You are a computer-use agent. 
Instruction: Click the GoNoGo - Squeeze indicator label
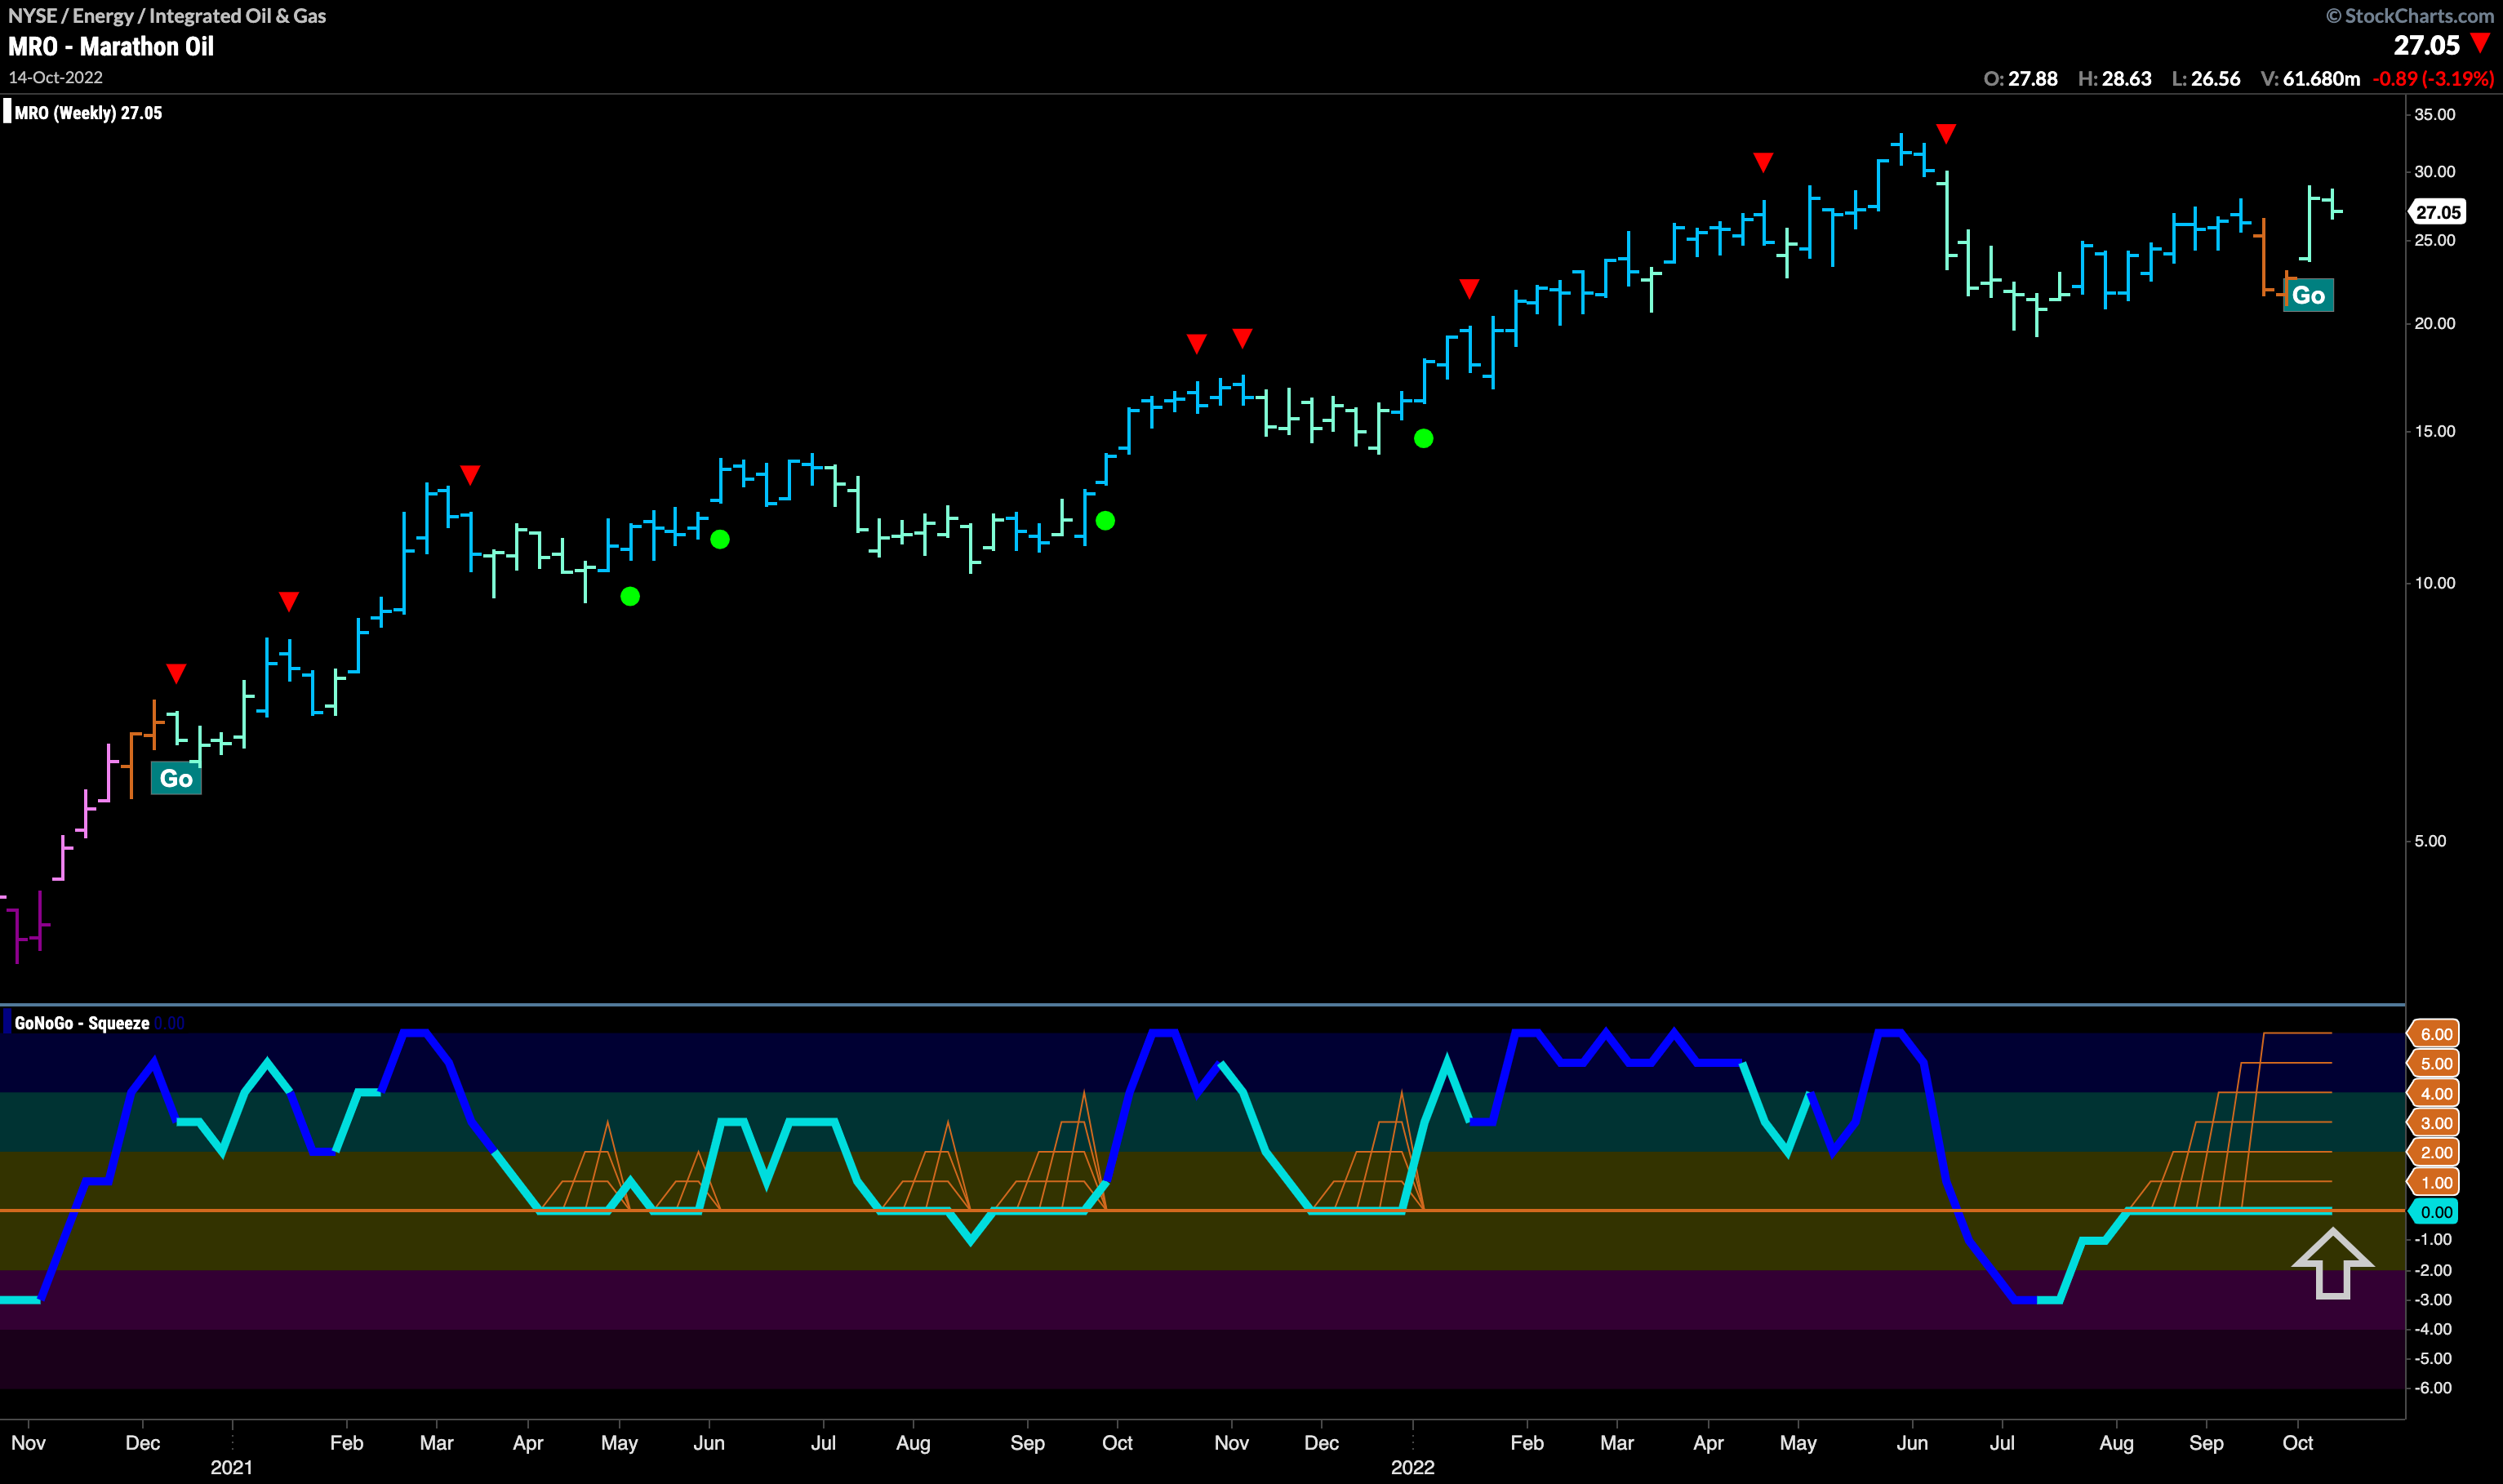[82, 1023]
